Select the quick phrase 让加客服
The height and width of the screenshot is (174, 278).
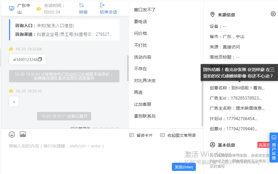click(x=143, y=104)
